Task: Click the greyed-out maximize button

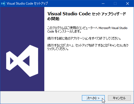Action: click(x=115, y=3)
